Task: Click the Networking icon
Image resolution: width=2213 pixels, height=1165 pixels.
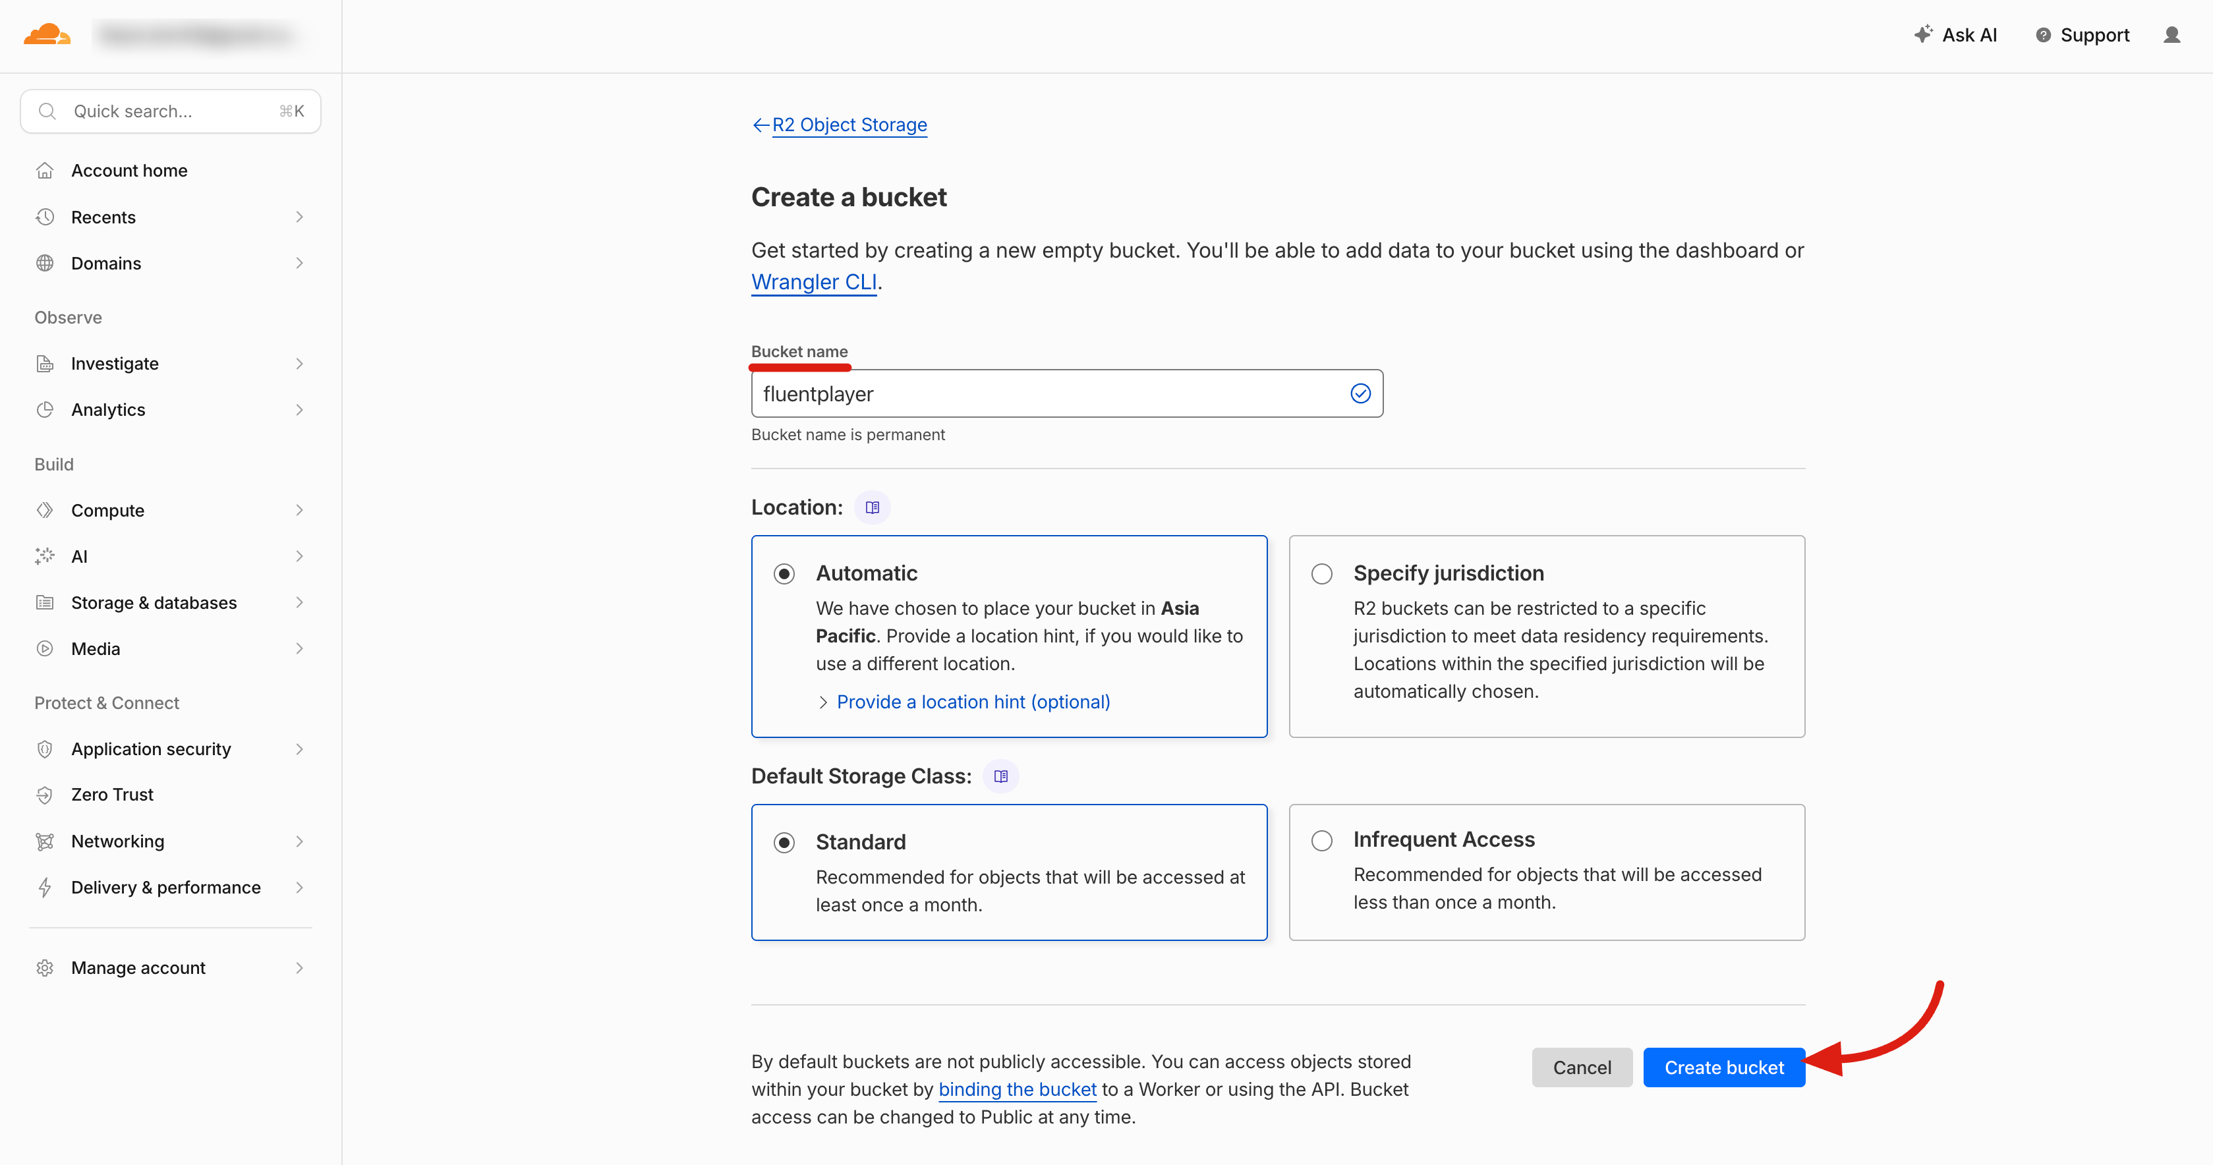Action: (45, 841)
